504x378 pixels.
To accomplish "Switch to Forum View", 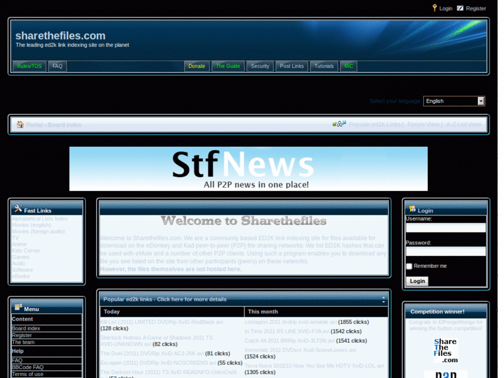I will point(423,124).
